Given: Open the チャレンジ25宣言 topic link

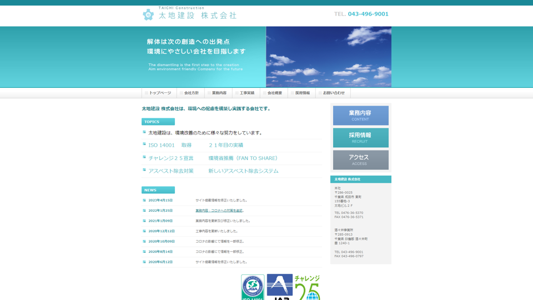Looking at the screenshot, I should (171, 158).
